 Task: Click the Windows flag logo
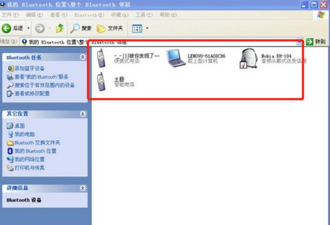321,15
